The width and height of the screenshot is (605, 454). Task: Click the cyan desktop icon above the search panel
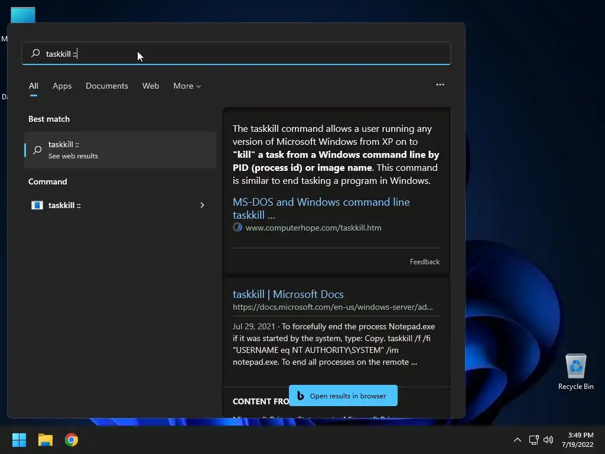tap(23, 15)
